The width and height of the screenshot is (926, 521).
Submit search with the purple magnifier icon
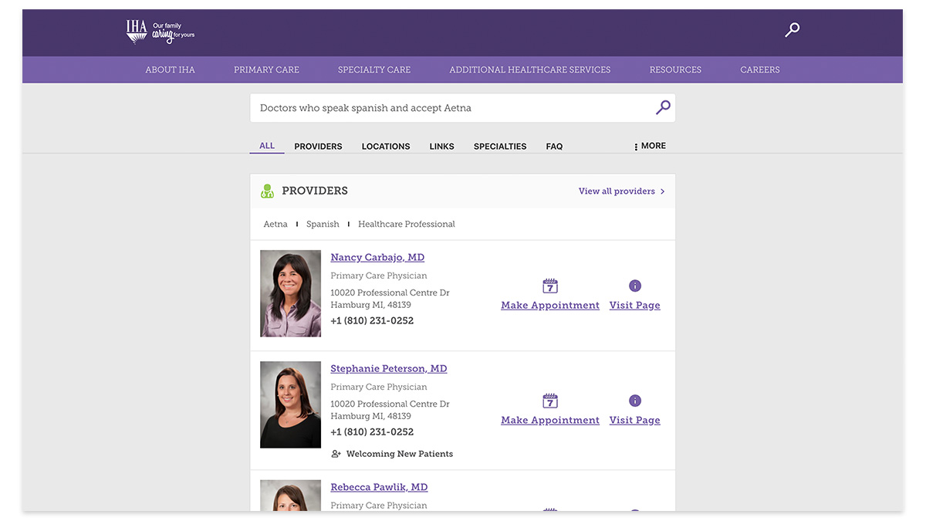pos(663,108)
